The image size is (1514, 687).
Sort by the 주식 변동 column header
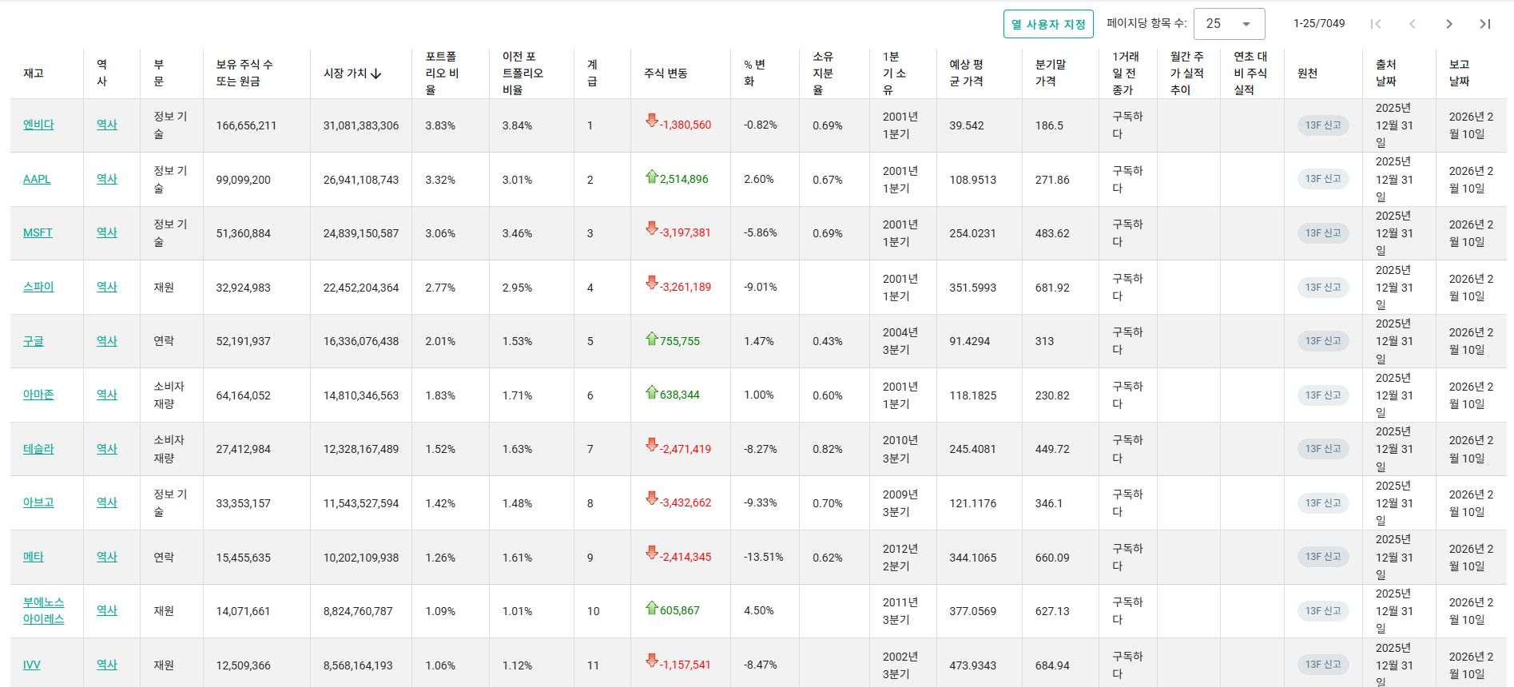(x=666, y=73)
